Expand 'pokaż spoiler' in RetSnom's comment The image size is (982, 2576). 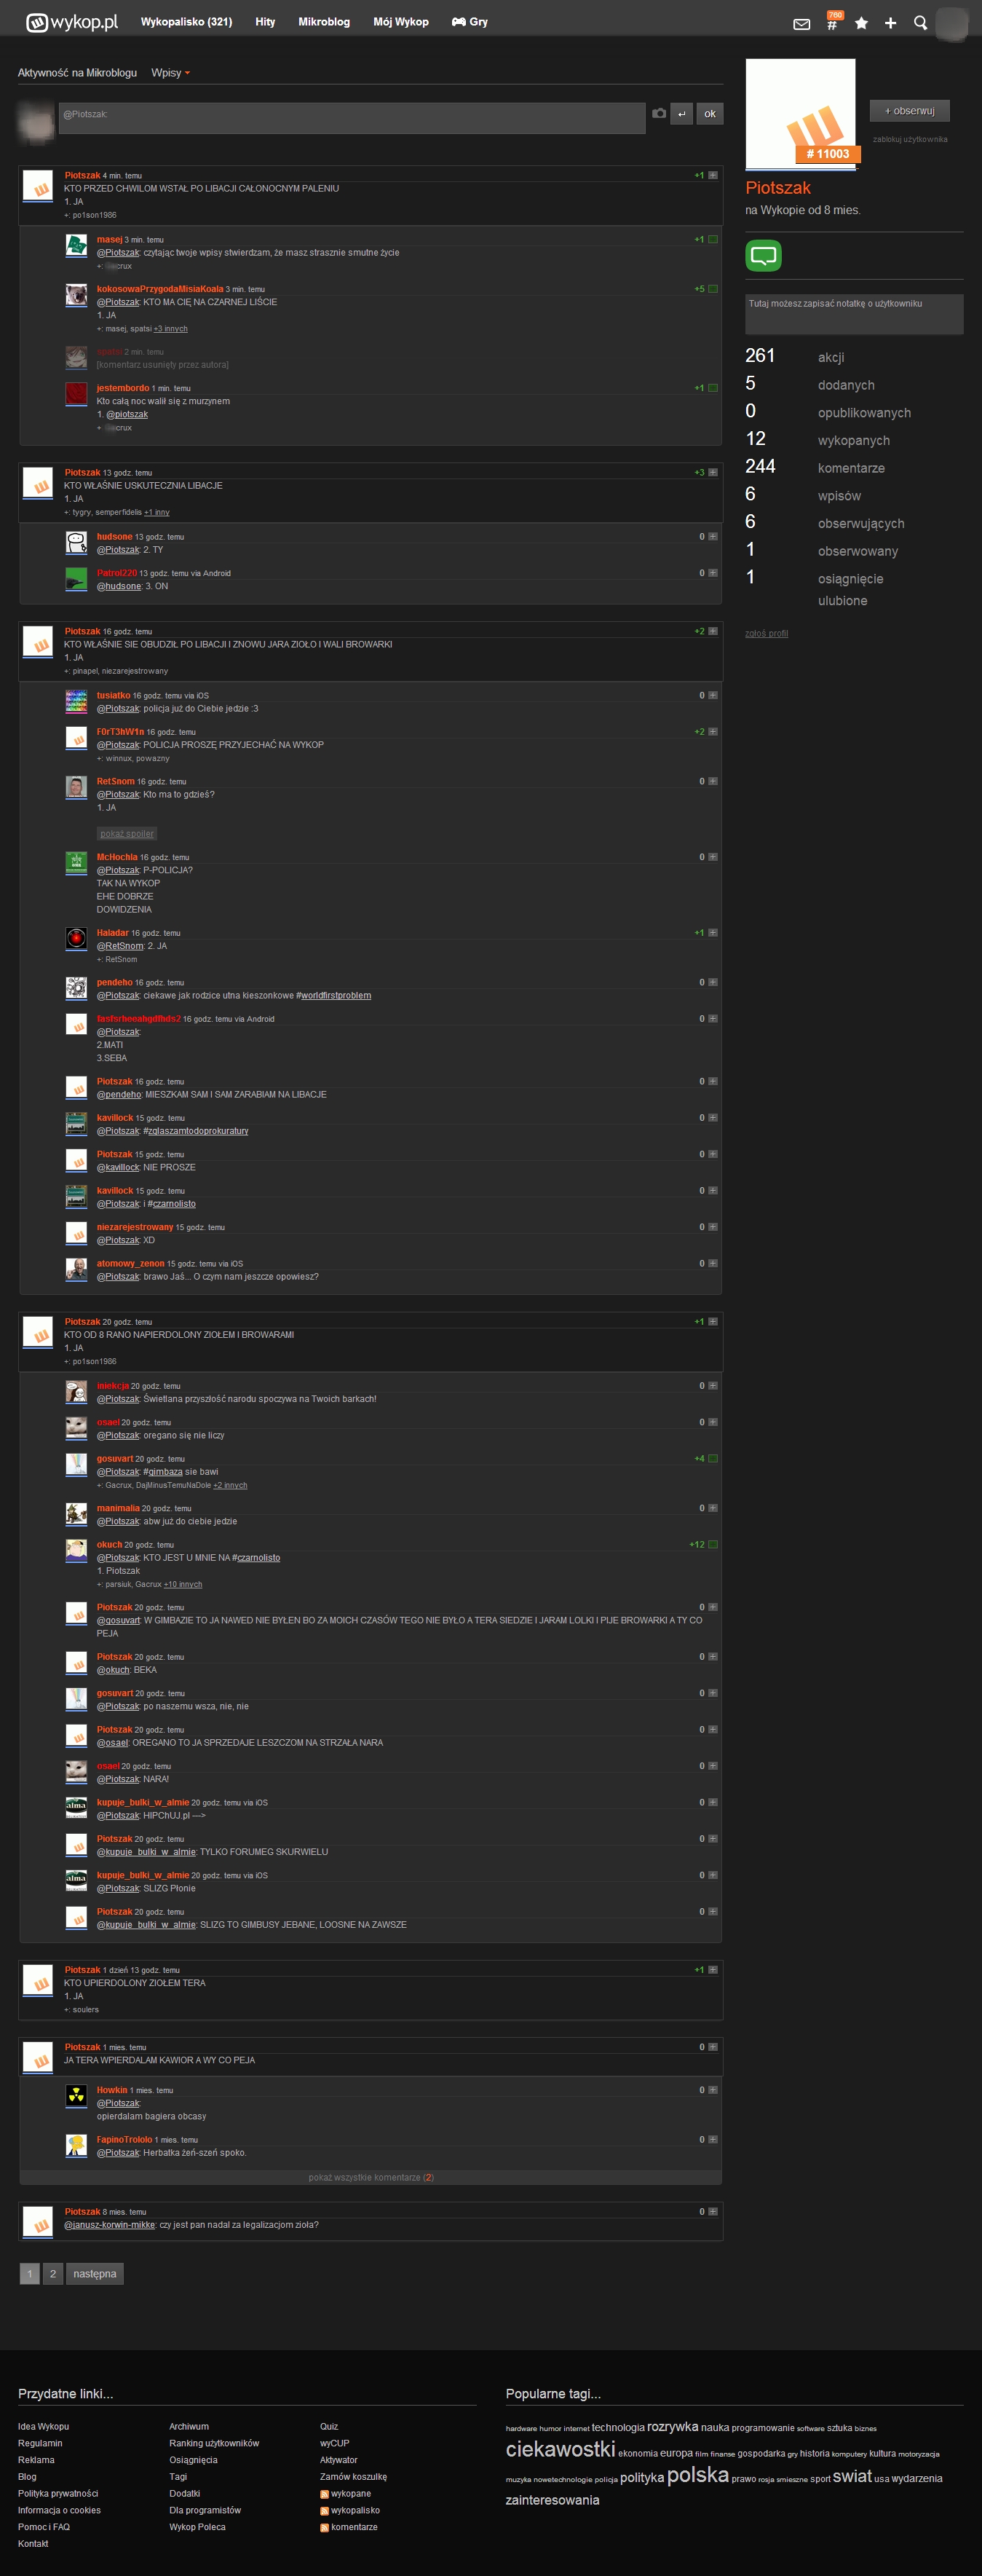point(127,834)
